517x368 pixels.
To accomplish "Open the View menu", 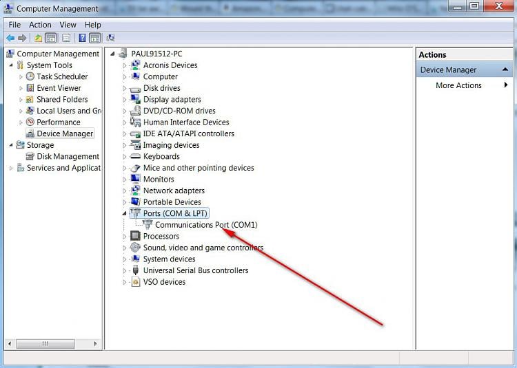I will pos(68,25).
